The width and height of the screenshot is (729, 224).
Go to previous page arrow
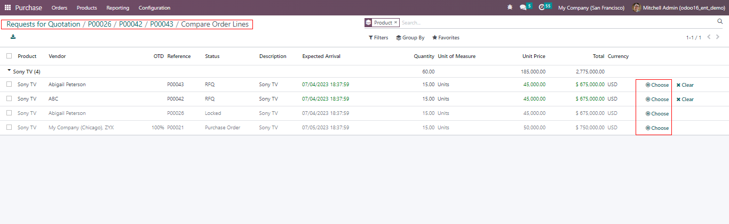(x=709, y=37)
